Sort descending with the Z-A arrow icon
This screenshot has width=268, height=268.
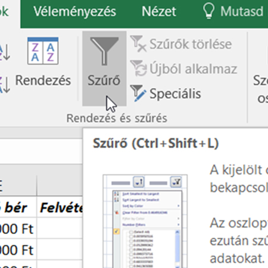[4, 85]
